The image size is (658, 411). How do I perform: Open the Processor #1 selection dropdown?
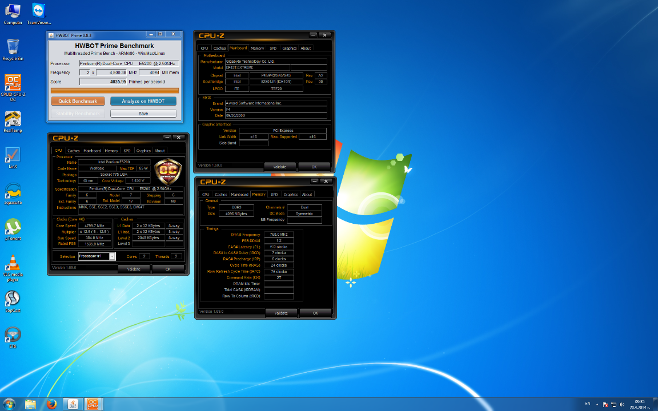97,256
